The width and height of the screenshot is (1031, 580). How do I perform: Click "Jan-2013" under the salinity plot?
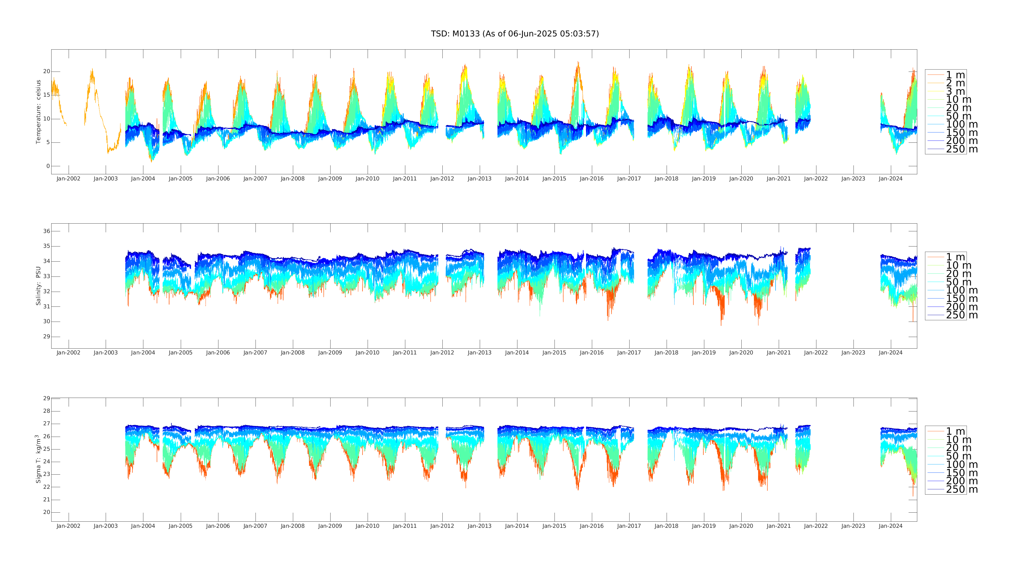coord(479,353)
